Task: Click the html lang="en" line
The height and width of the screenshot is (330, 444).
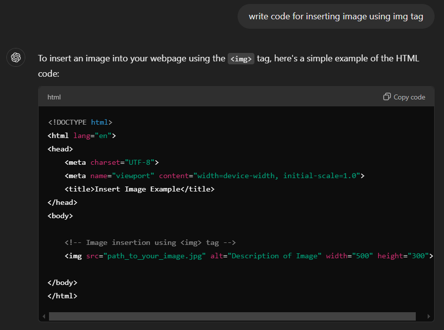Action: tap(82, 135)
